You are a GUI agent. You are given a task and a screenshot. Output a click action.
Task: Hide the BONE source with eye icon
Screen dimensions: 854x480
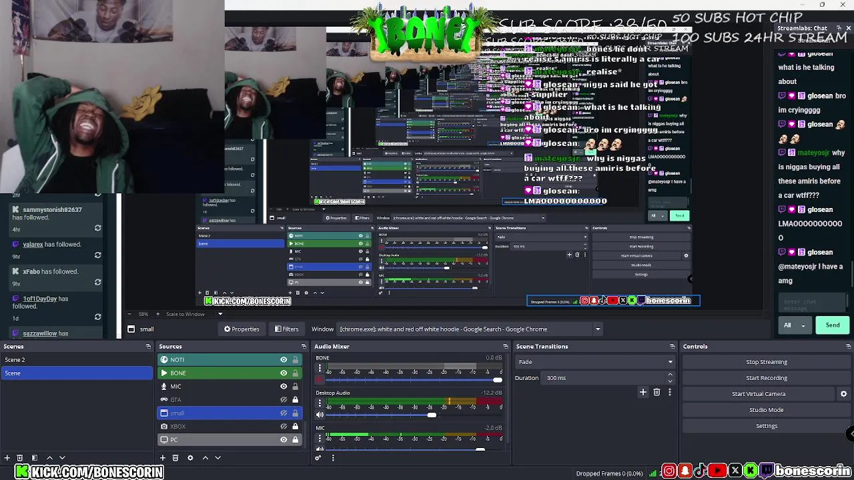click(284, 373)
